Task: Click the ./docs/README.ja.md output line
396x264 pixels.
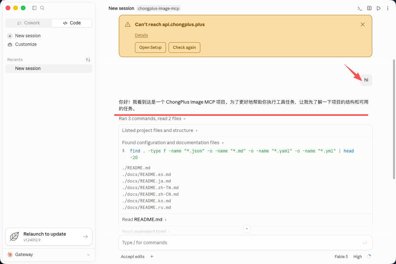Action: point(147,181)
